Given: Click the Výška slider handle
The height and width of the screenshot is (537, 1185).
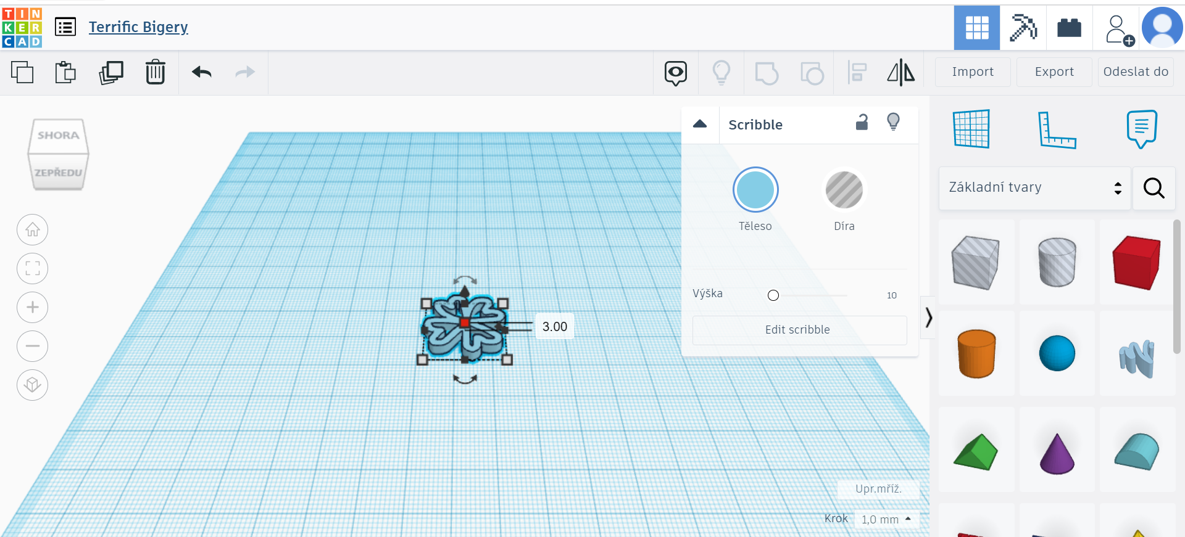Looking at the screenshot, I should [773, 295].
